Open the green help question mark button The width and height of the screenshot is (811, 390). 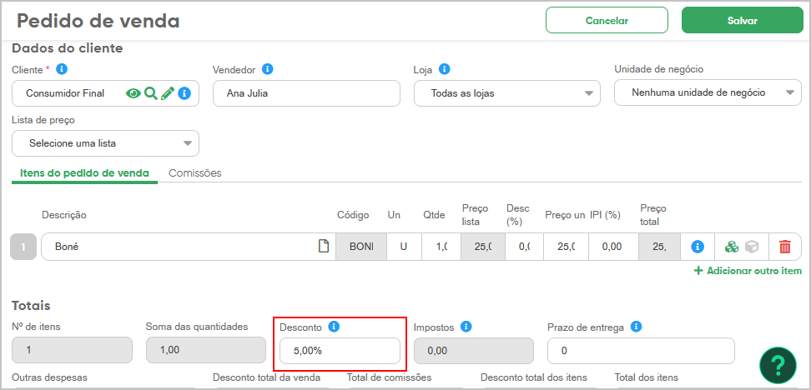(x=778, y=365)
